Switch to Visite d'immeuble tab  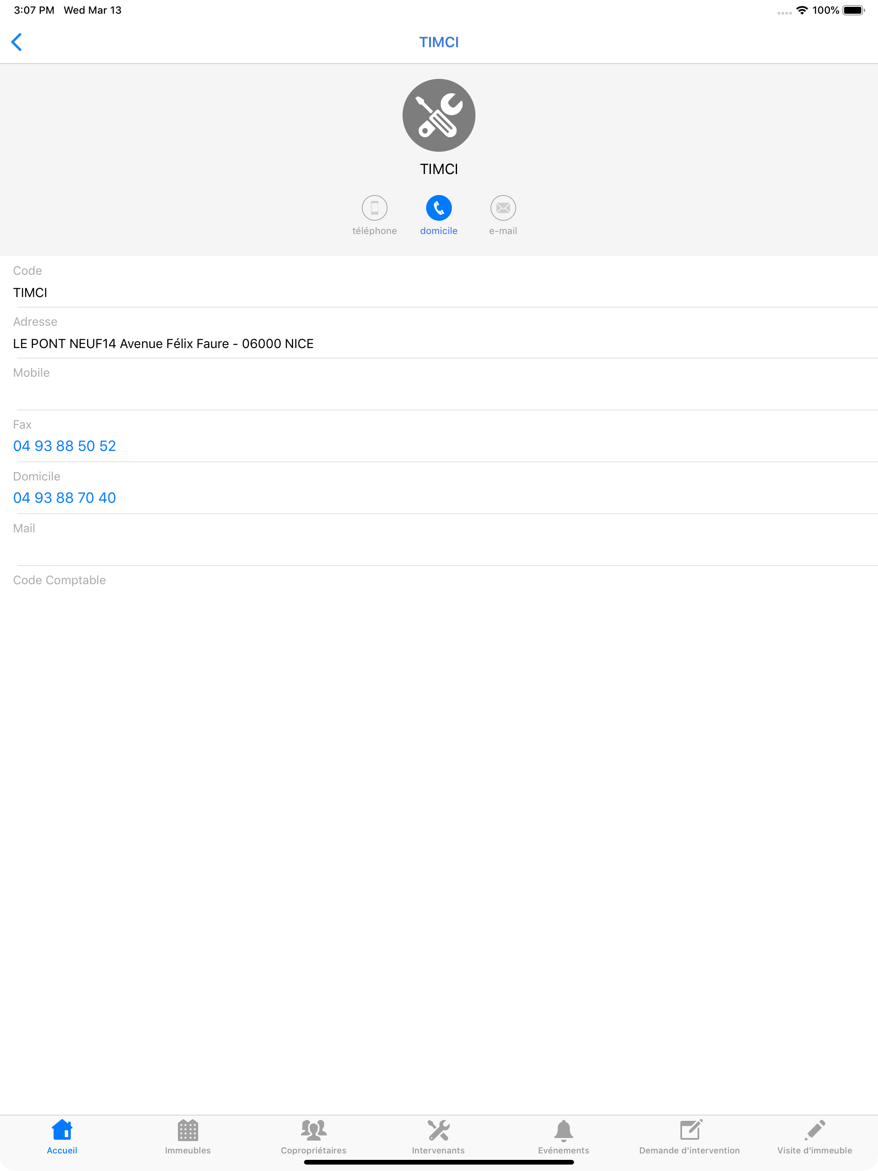coord(815,1137)
